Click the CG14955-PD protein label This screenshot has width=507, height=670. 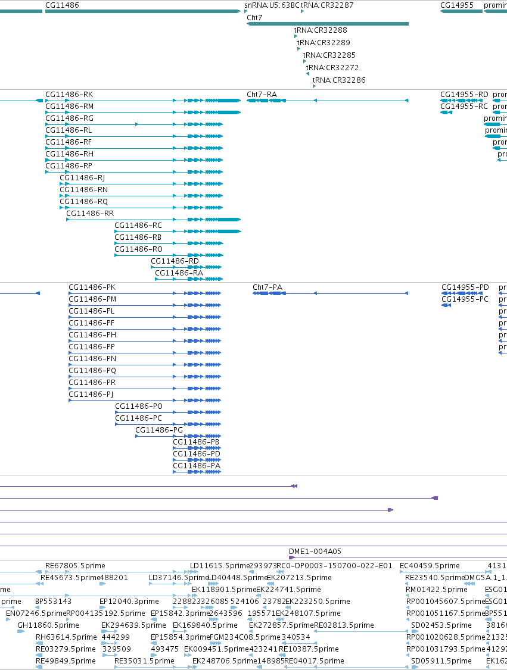coord(465,287)
